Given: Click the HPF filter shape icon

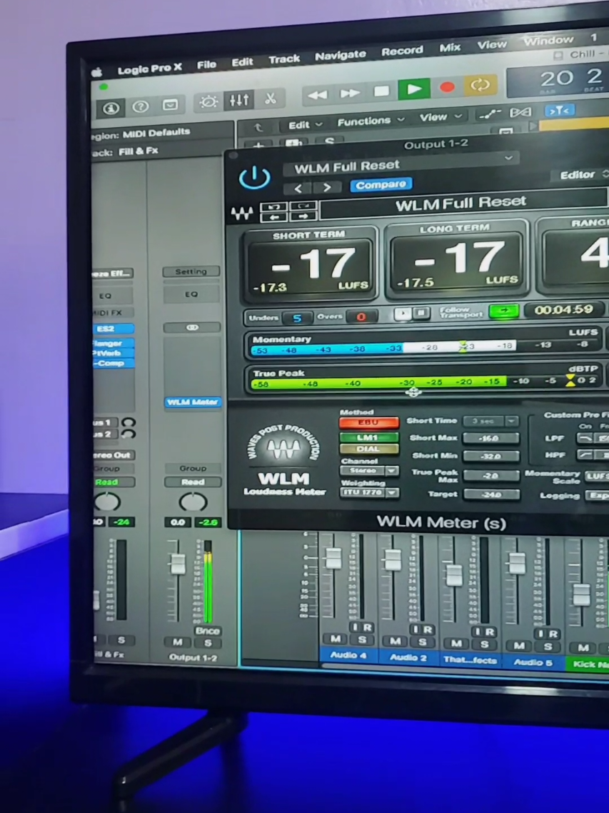Looking at the screenshot, I should (x=585, y=454).
